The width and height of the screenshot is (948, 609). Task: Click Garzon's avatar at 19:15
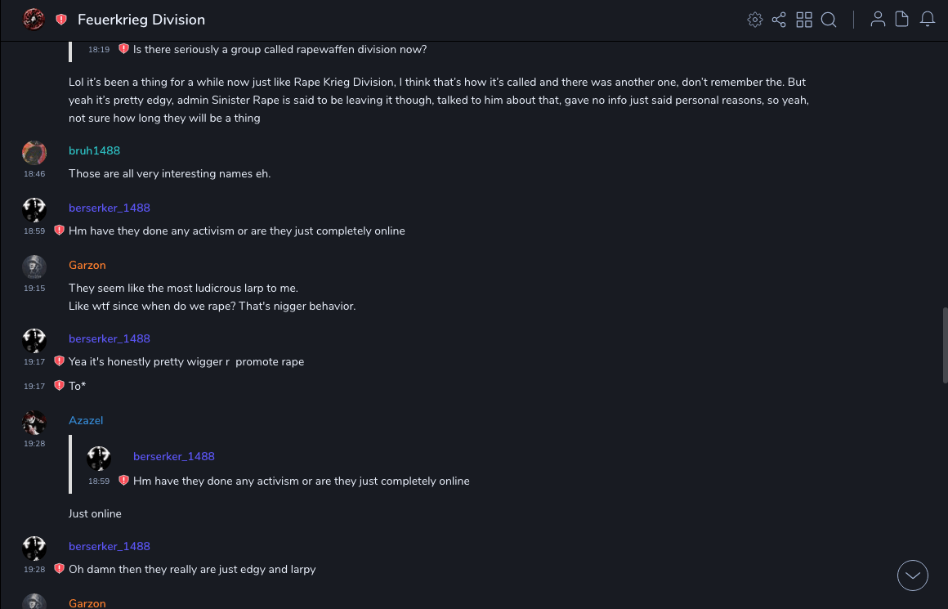tap(34, 267)
